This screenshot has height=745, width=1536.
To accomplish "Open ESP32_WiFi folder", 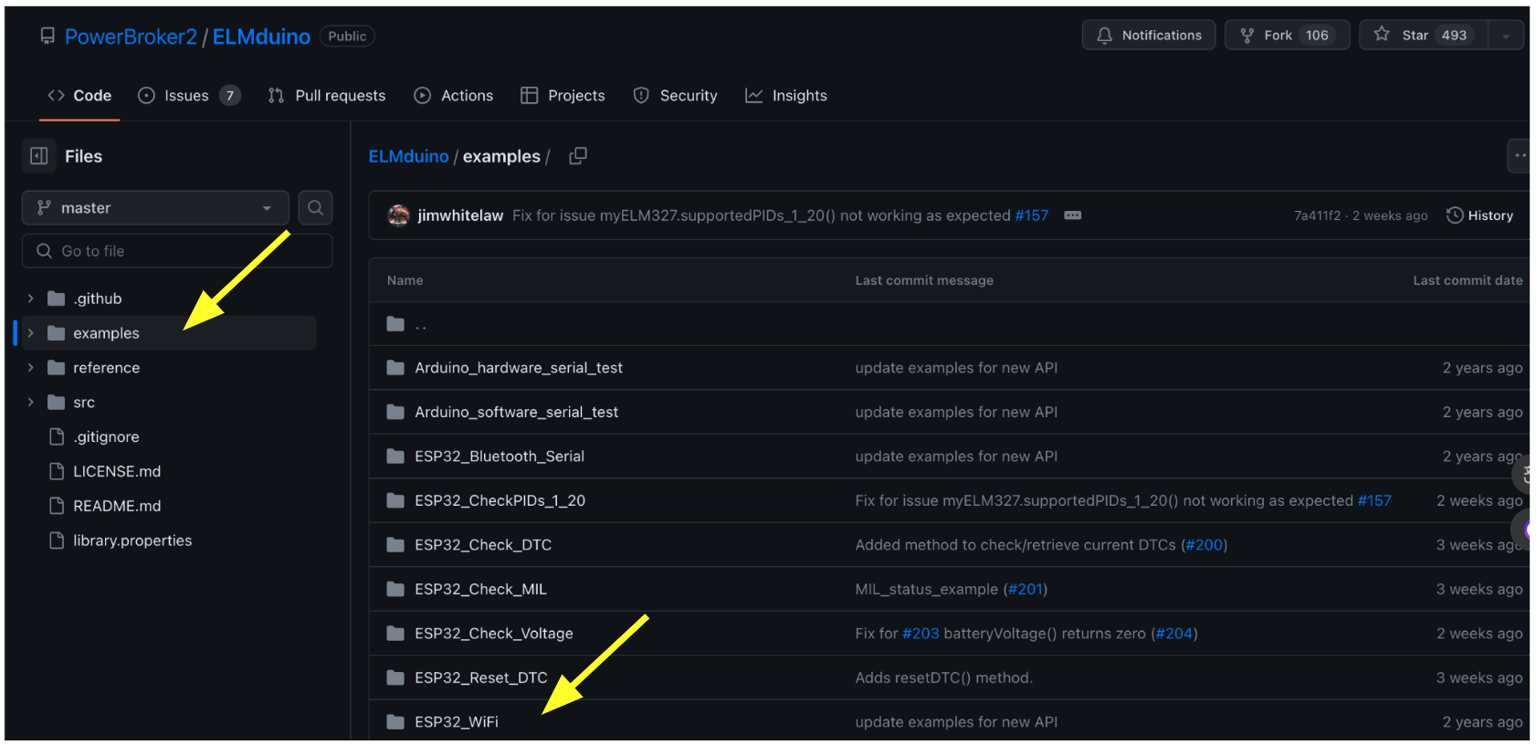I will [457, 722].
